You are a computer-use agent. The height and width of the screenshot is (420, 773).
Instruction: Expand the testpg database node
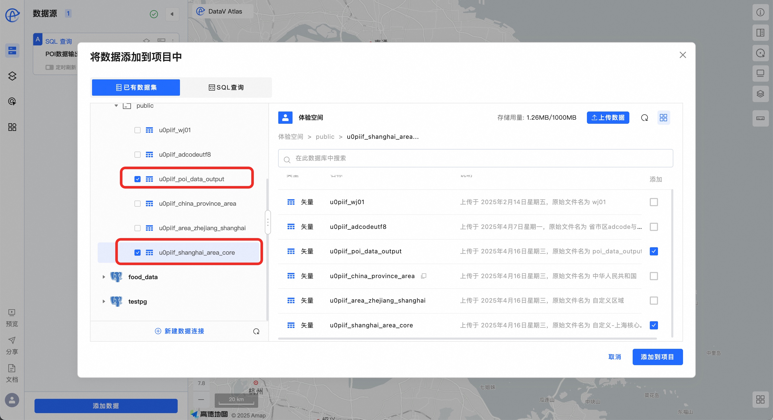[x=104, y=301]
